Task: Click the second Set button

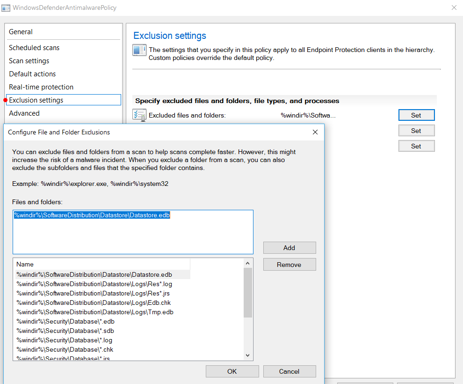Action: (416, 131)
